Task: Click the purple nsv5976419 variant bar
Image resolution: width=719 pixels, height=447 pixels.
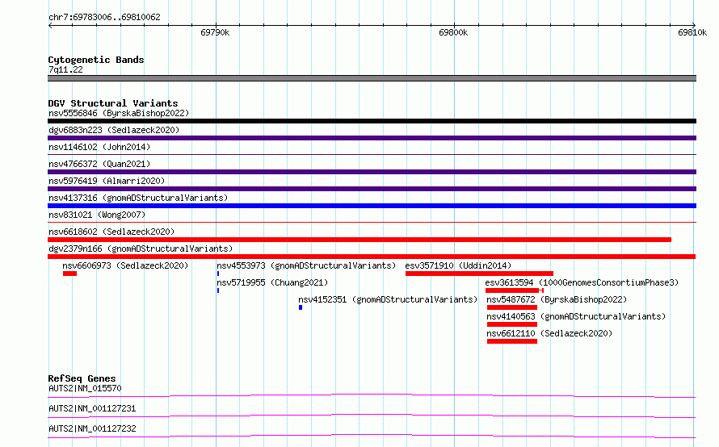Action: (x=372, y=189)
